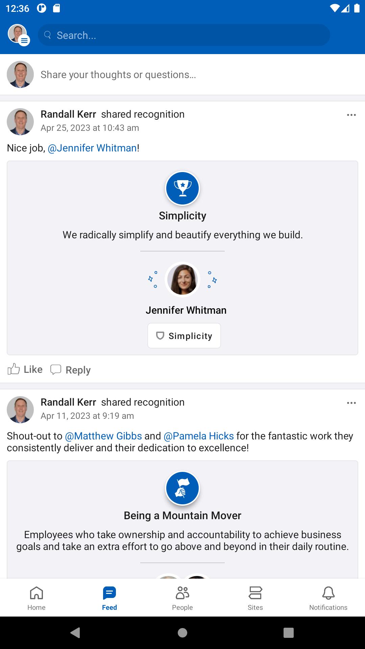365x649 pixels.
Task: Go to the Home tab
Action: (x=36, y=598)
